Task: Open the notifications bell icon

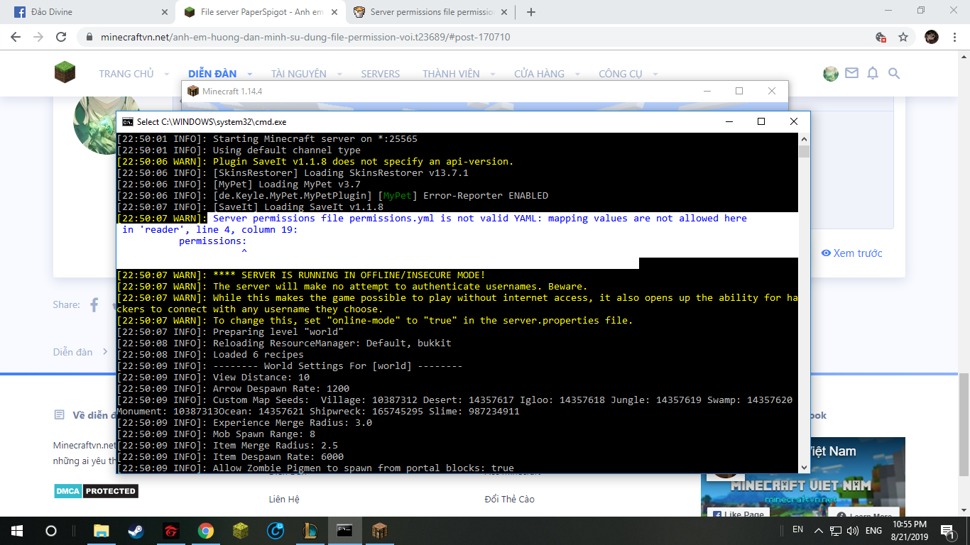Action: [x=873, y=73]
